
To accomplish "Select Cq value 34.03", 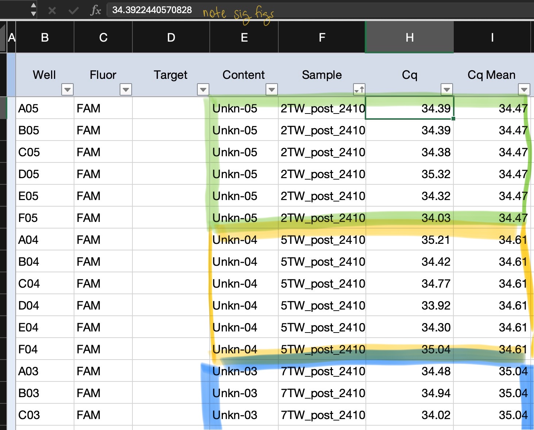I will tap(410, 218).
